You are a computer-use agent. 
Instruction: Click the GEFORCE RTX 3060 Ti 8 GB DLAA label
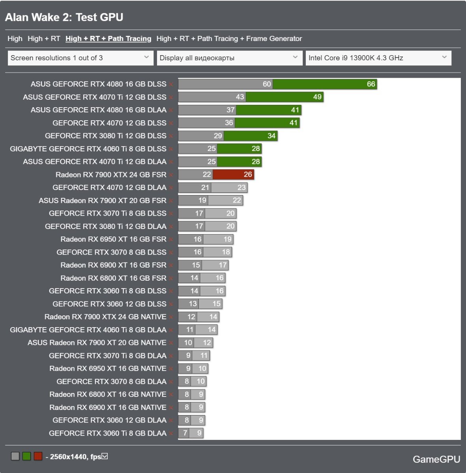point(108,433)
